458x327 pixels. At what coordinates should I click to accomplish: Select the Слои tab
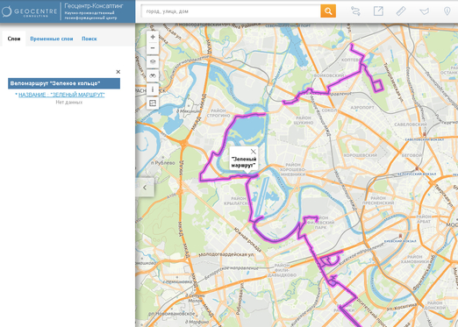pos(14,39)
